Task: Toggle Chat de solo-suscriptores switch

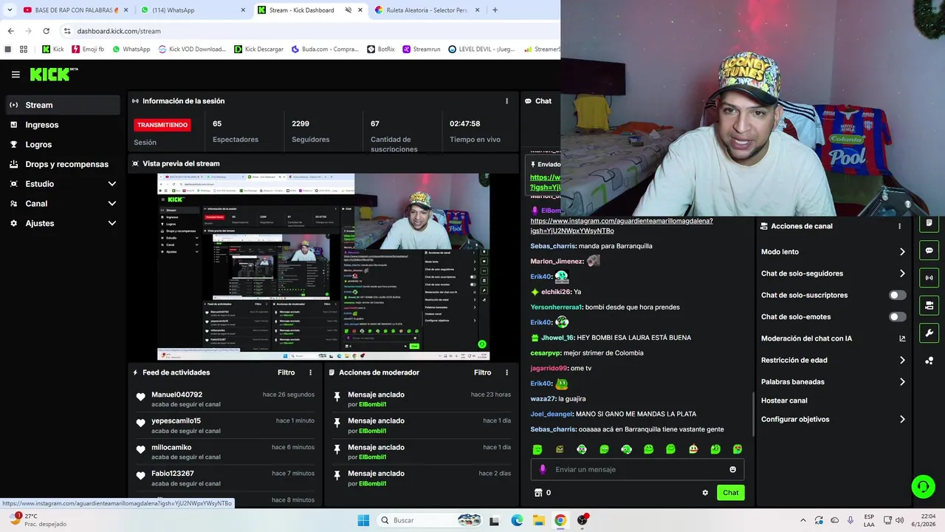Action: 897,295
